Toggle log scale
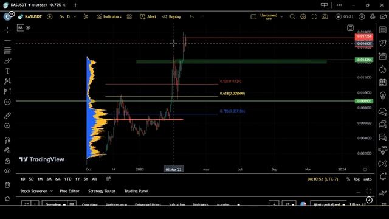This screenshot has height=219, width=389. 357,179
